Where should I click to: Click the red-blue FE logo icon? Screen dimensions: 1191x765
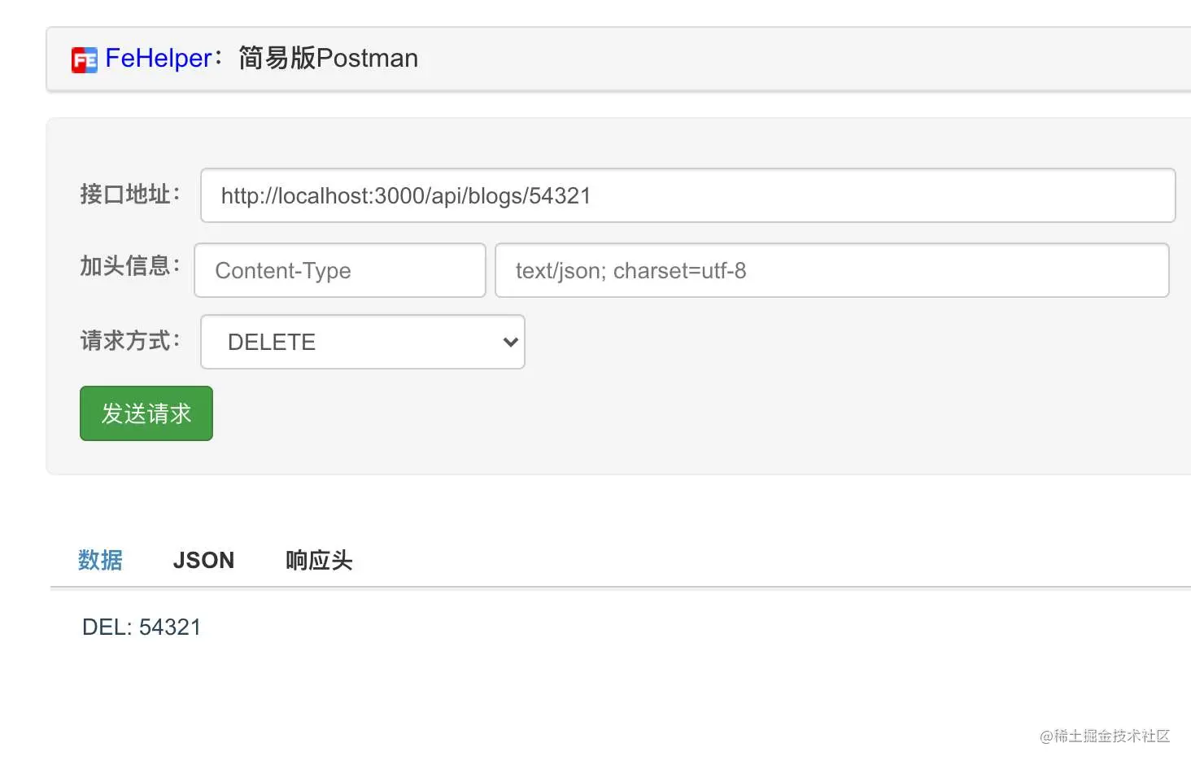[85, 60]
